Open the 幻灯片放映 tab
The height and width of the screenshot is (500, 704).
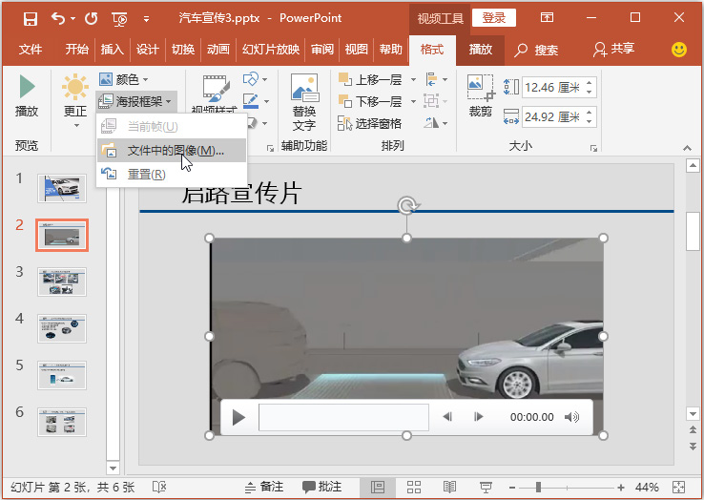(x=271, y=49)
